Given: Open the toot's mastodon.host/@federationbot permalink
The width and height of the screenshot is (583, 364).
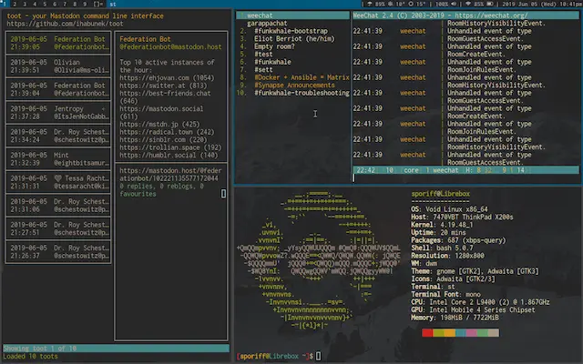Looking at the screenshot, I should pyautogui.click(x=170, y=175).
